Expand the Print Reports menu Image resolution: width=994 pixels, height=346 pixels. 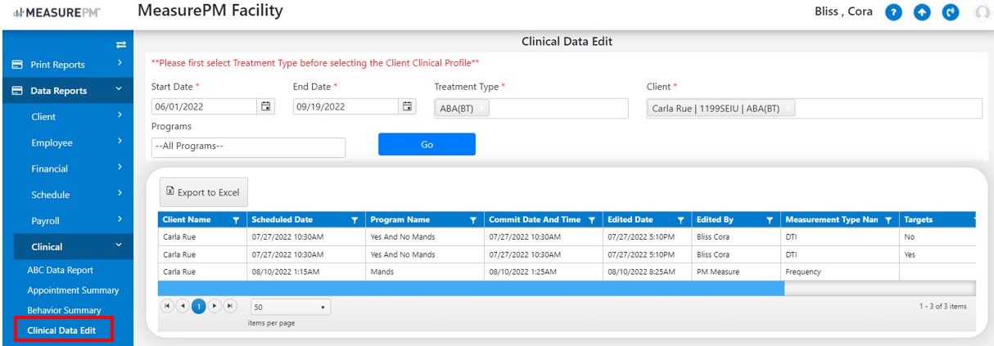click(66, 65)
